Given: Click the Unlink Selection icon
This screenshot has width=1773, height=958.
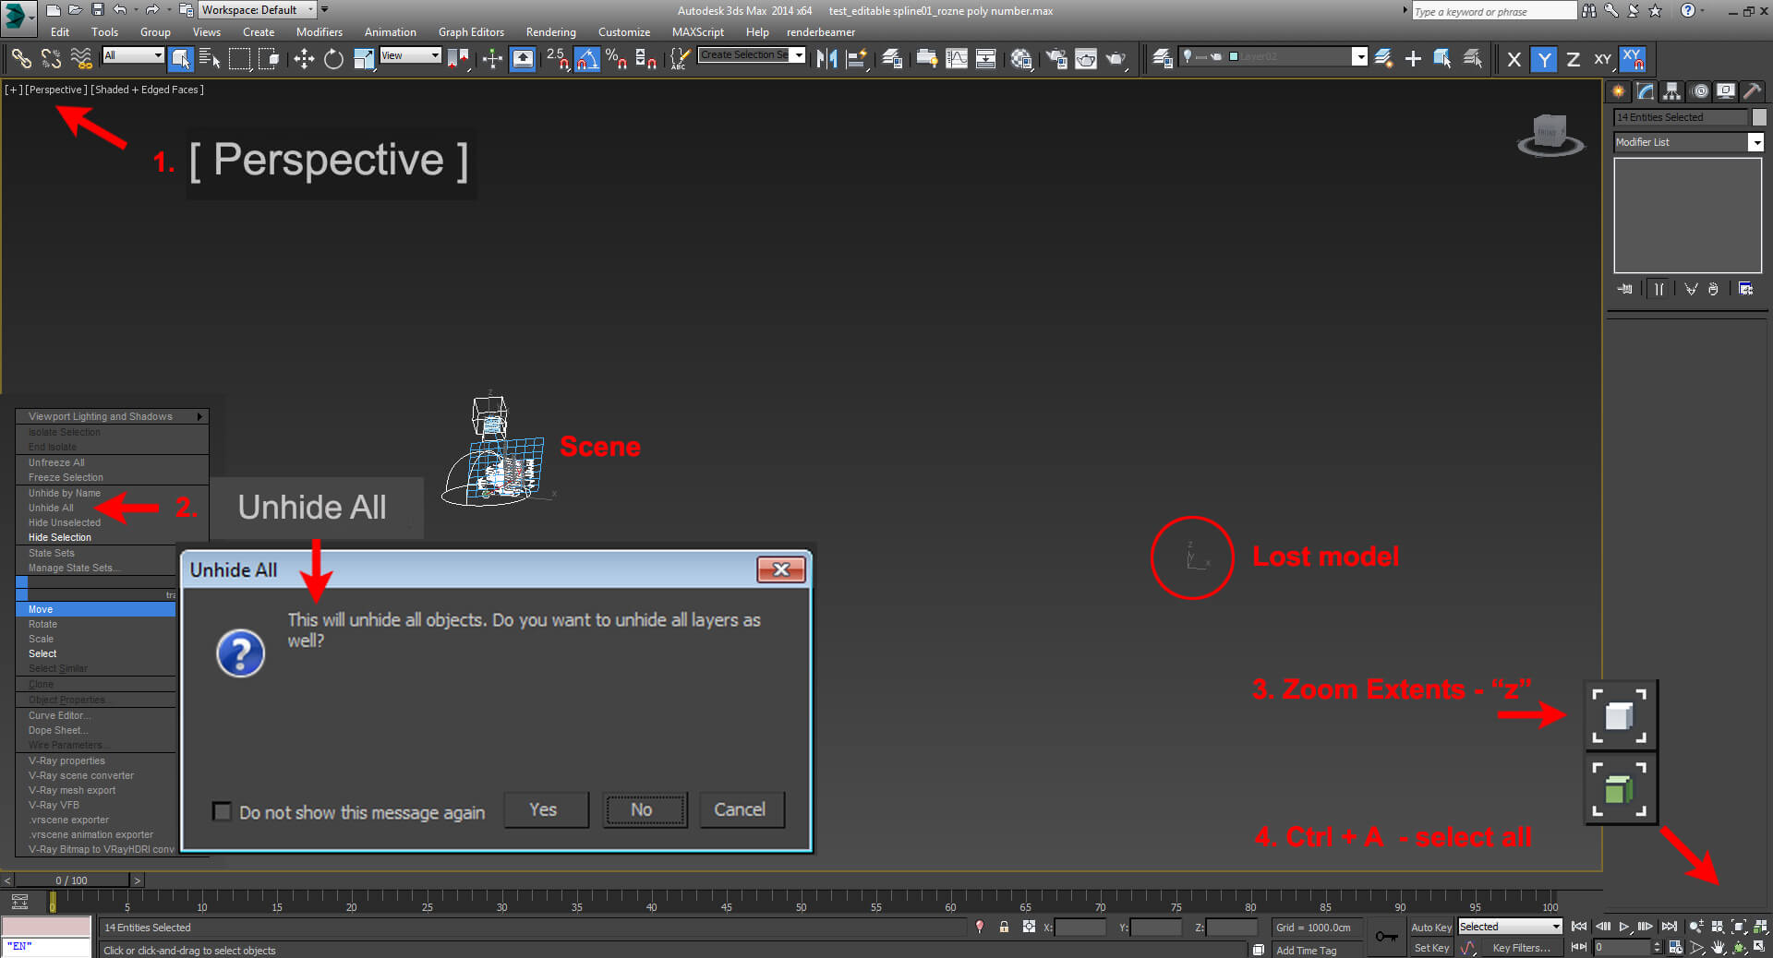Looking at the screenshot, I should [51, 59].
